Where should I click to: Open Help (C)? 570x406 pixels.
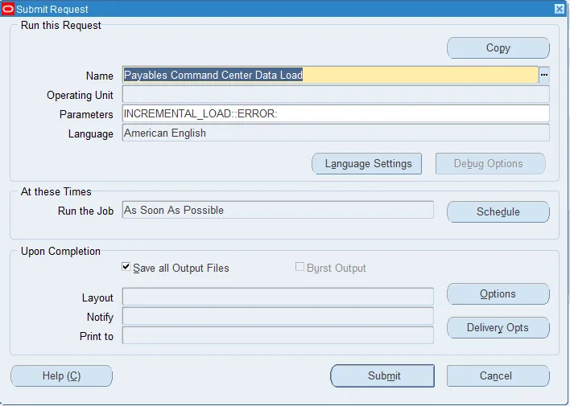[61, 376]
